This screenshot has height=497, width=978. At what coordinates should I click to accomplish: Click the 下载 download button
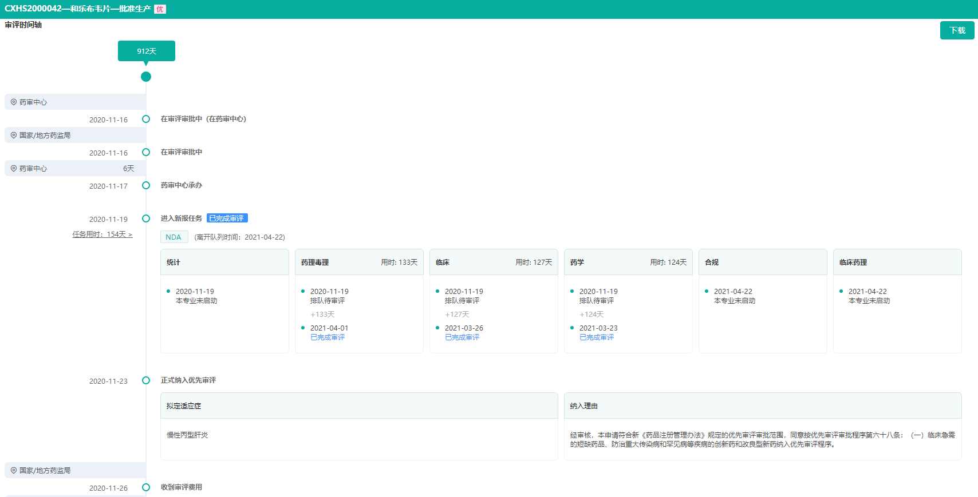point(957,30)
